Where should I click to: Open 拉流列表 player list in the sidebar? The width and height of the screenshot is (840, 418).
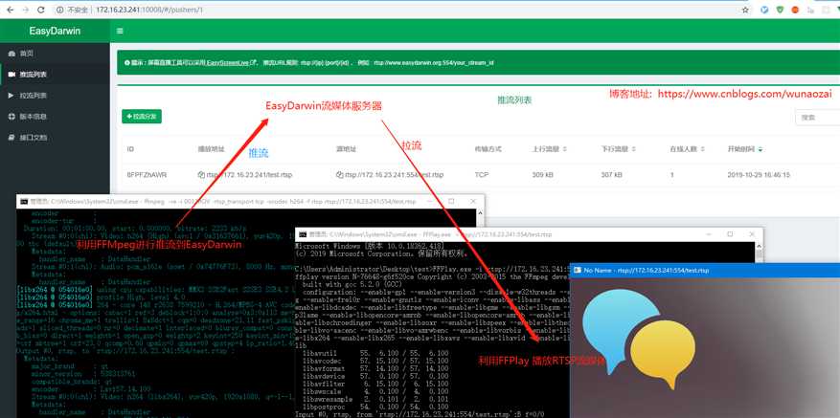click(x=55, y=96)
